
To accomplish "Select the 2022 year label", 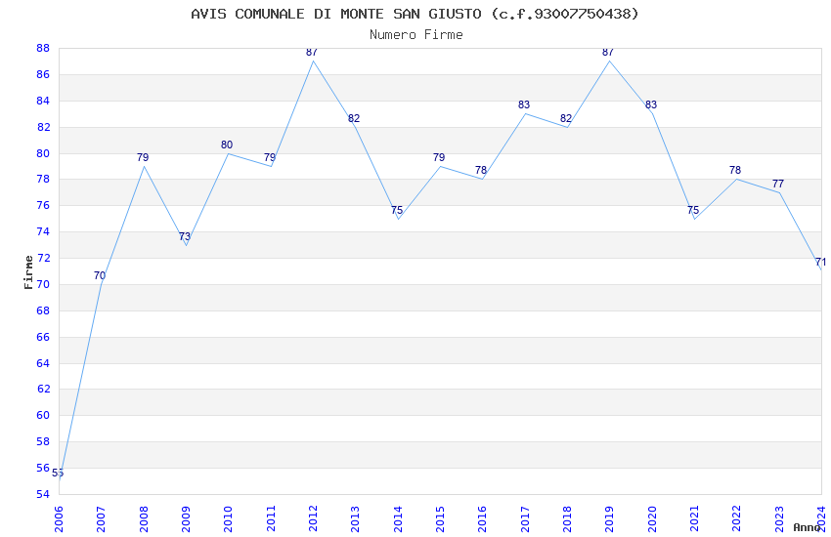I will pyautogui.click(x=737, y=519).
